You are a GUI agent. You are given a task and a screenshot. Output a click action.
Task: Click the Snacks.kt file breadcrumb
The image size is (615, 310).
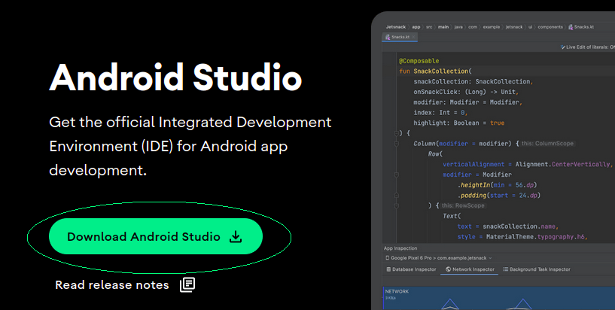[x=581, y=27]
